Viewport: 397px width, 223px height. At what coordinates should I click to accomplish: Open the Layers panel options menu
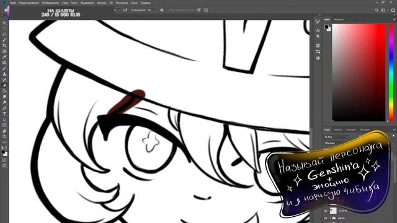(394, 129)
